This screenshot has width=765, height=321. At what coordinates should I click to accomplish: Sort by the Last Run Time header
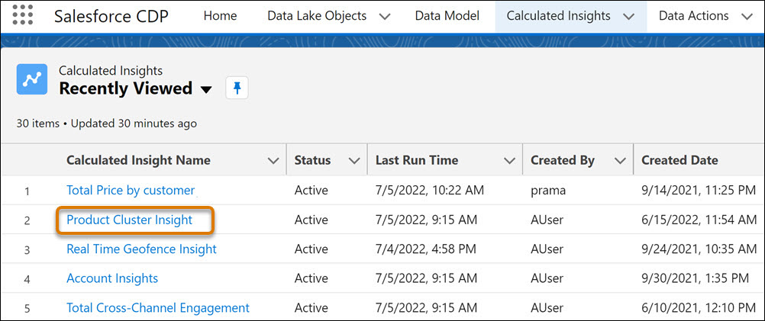pos(417,160)
